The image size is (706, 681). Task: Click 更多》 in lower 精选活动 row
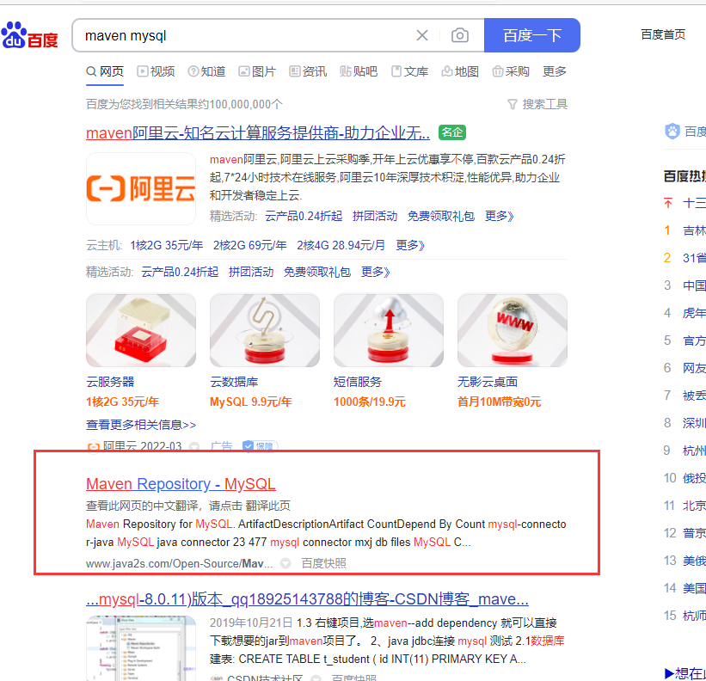point(376,272)
